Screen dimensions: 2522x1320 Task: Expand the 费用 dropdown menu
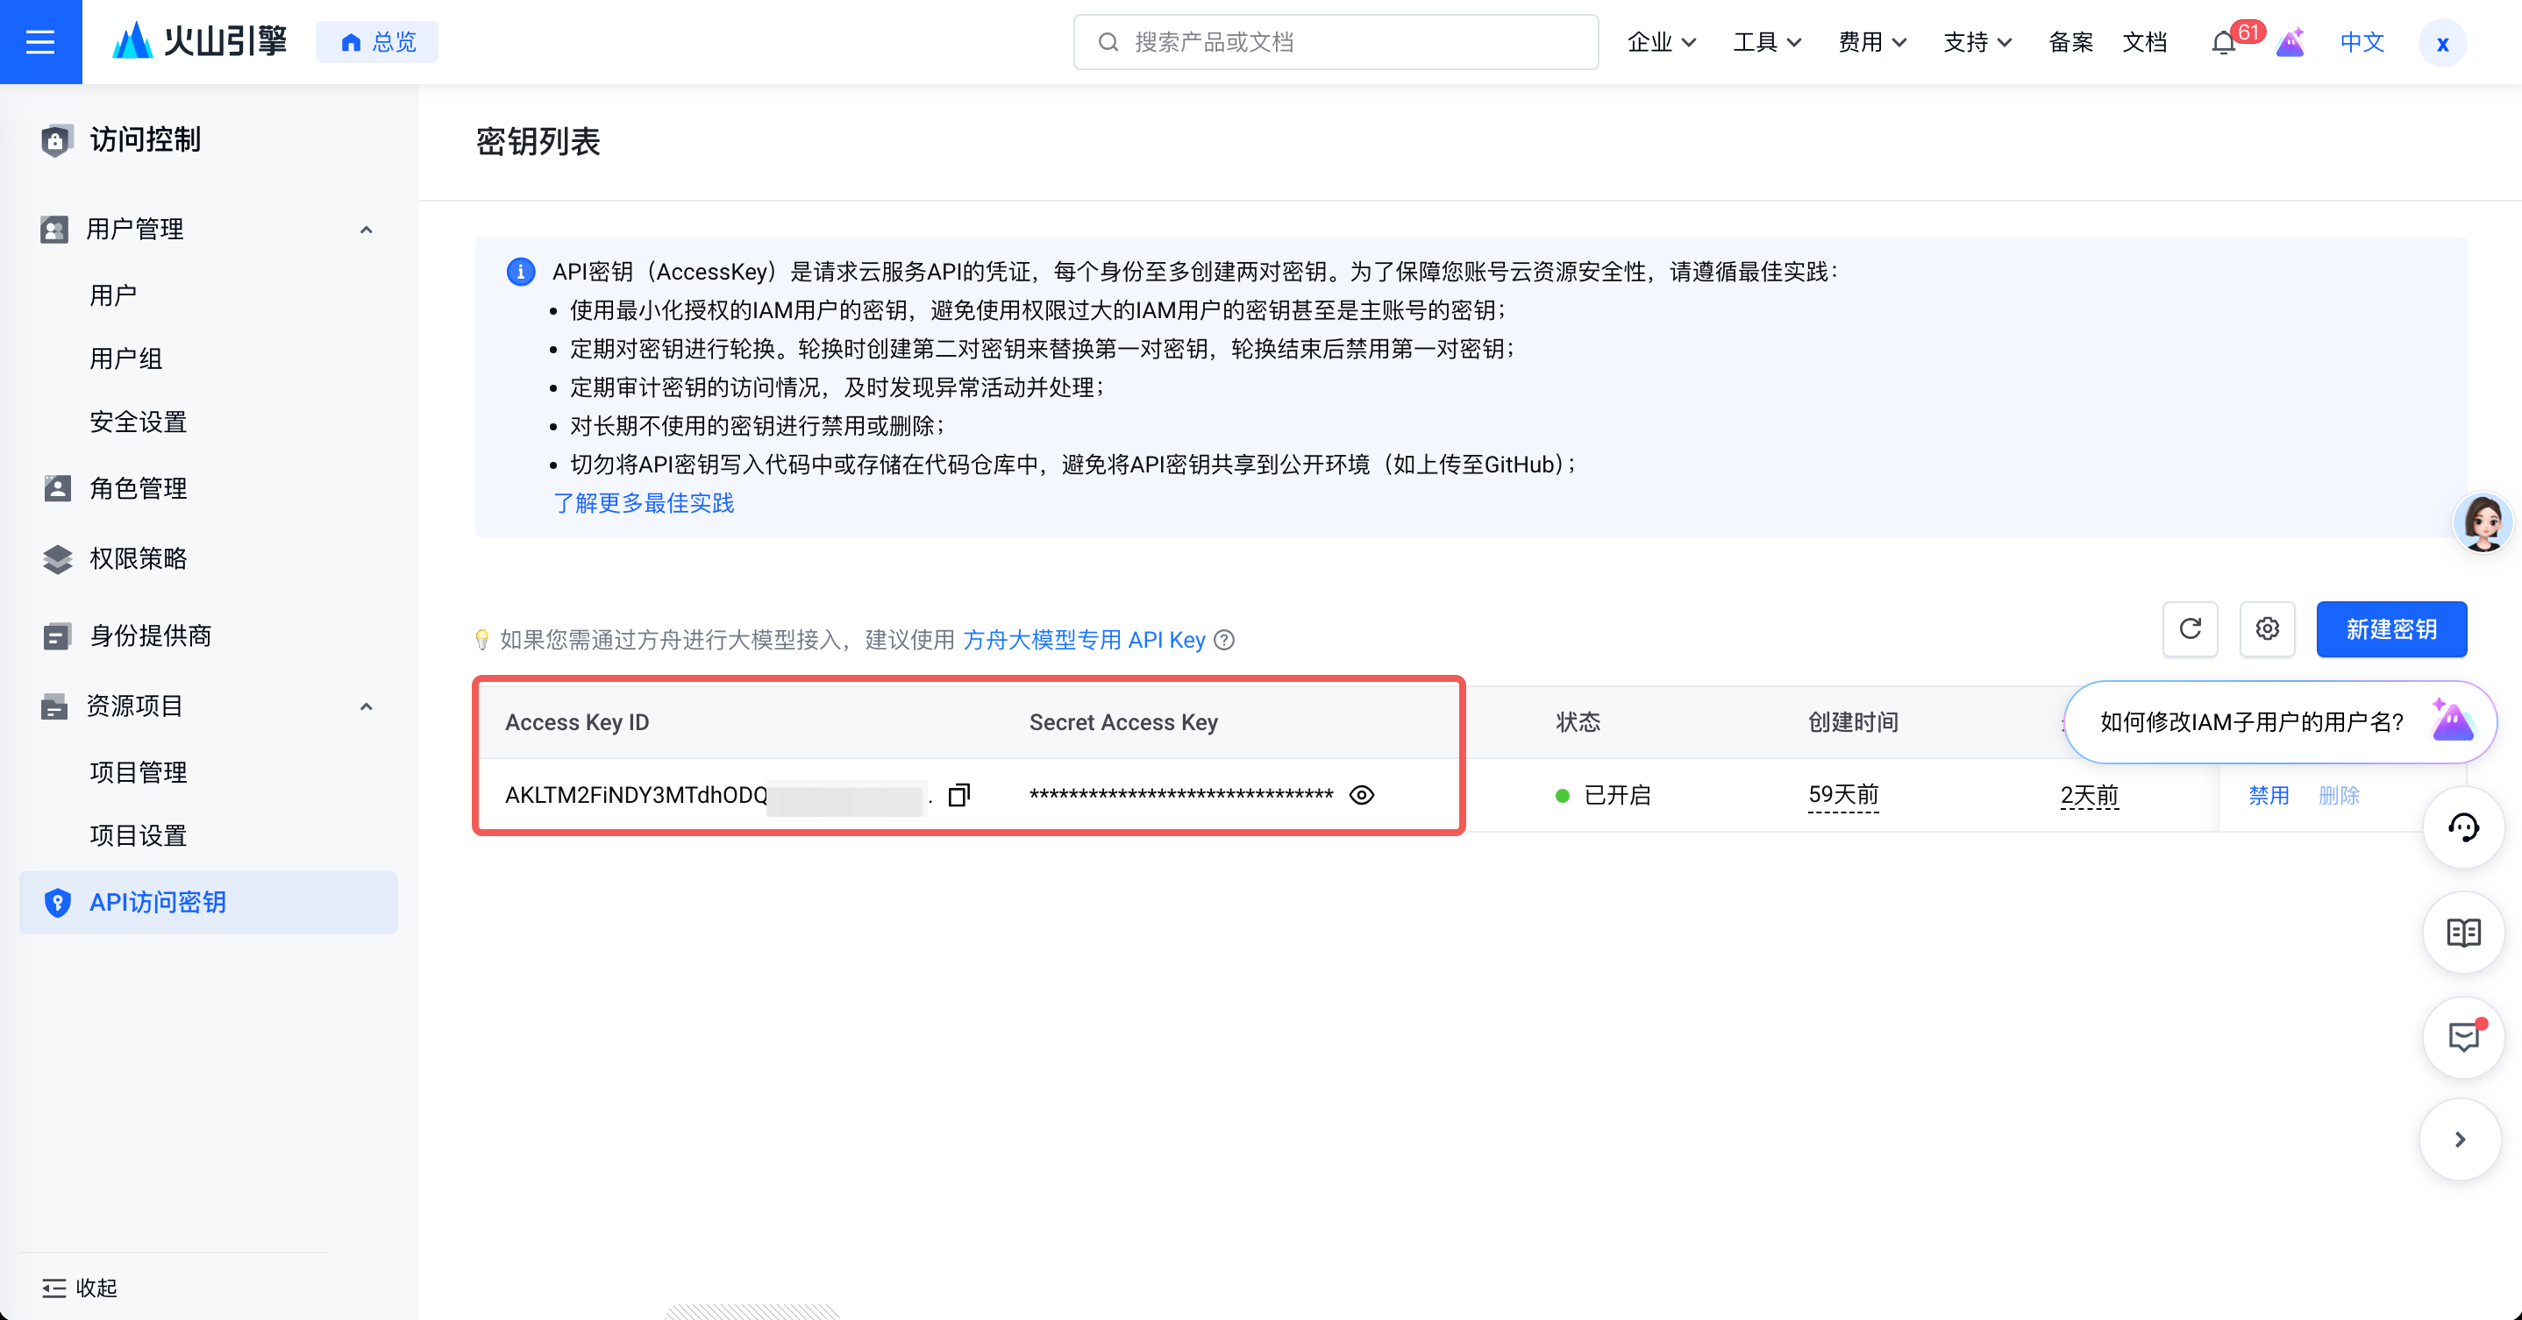(x=1872, y=42)
